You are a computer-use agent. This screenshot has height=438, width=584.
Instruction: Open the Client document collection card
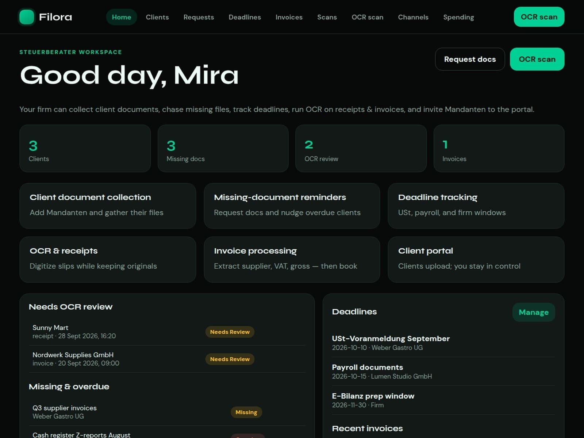108,206
